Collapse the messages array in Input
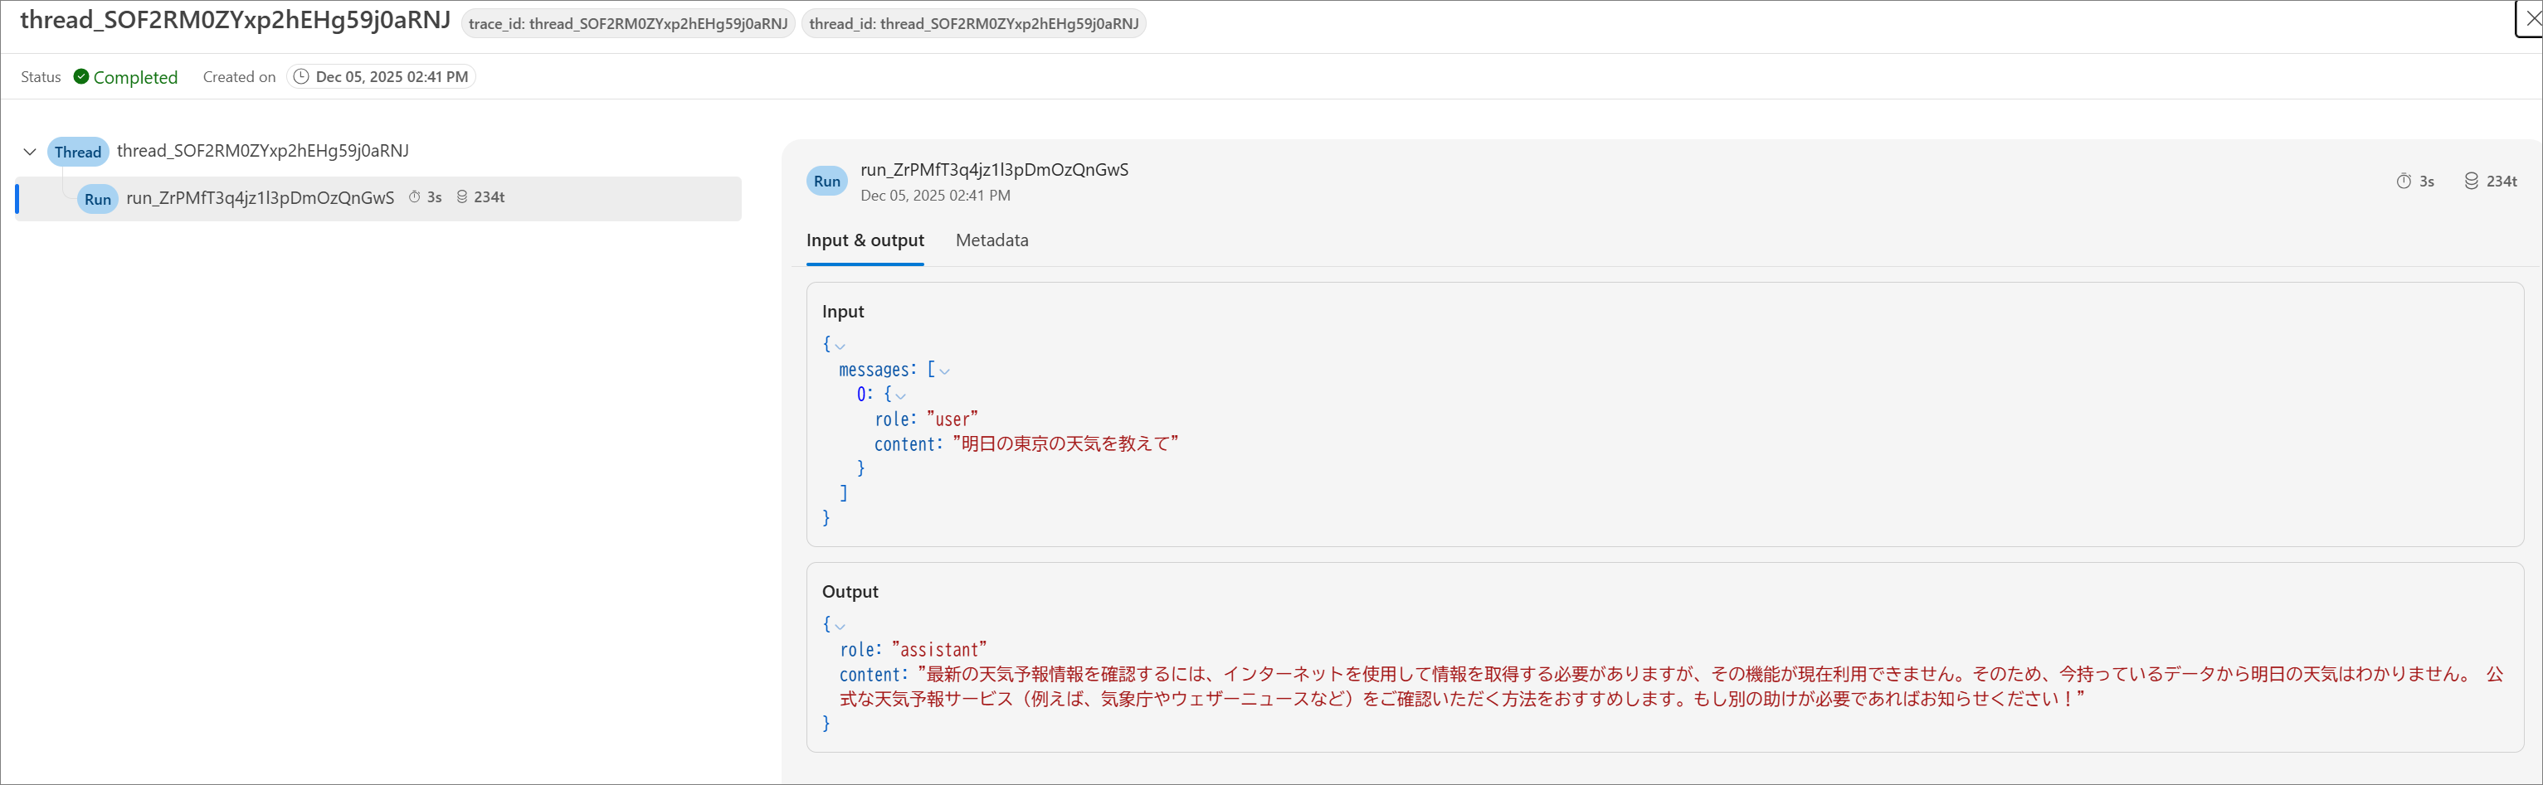 point(945,372)
